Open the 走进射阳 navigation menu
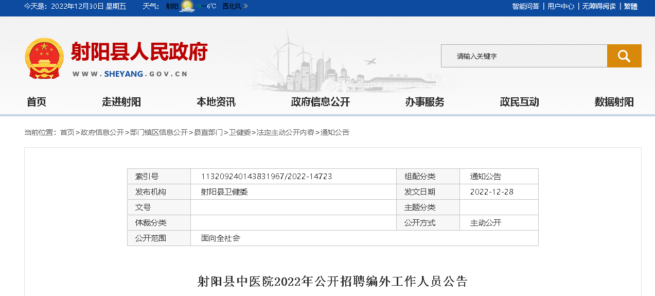 (x=121, y=102)
